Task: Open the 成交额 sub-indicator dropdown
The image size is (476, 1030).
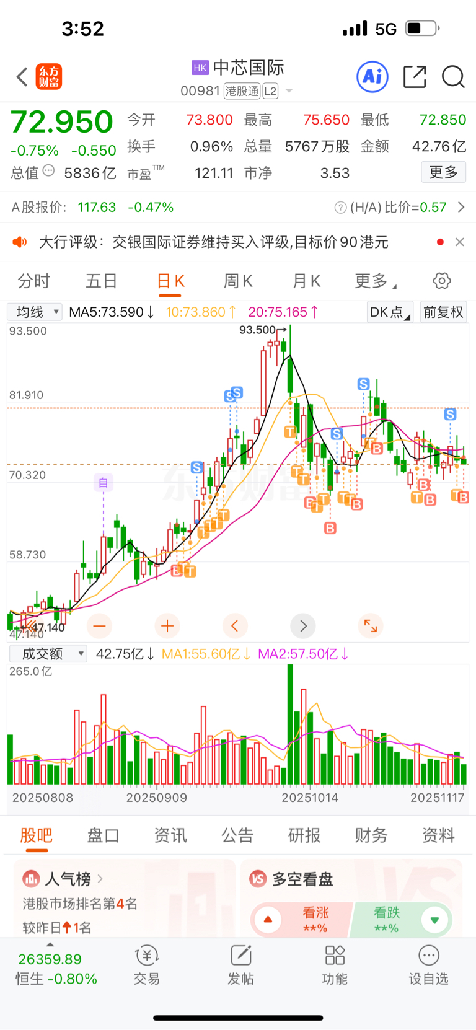Action: click(48, 654)
